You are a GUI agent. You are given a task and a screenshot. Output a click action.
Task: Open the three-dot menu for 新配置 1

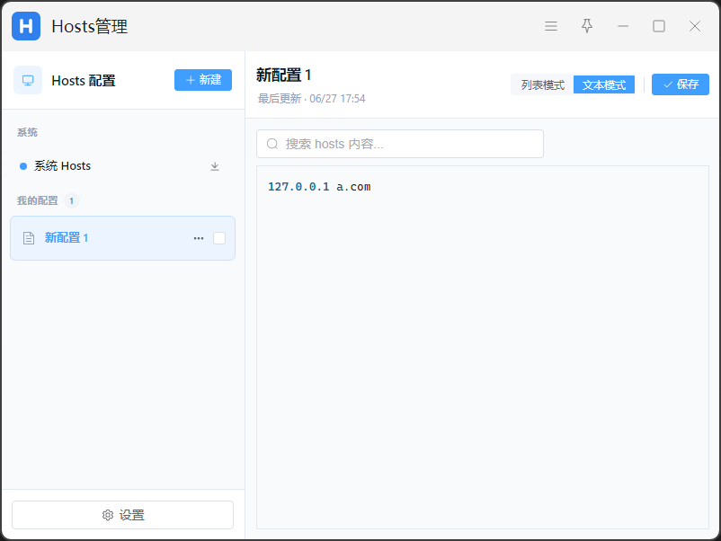(x=199, y=238)
